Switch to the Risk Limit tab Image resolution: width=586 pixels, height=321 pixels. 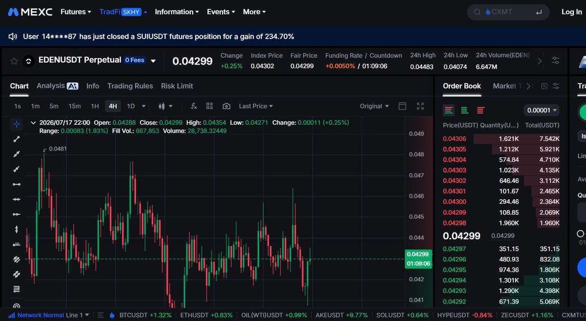tap(177, 86)
